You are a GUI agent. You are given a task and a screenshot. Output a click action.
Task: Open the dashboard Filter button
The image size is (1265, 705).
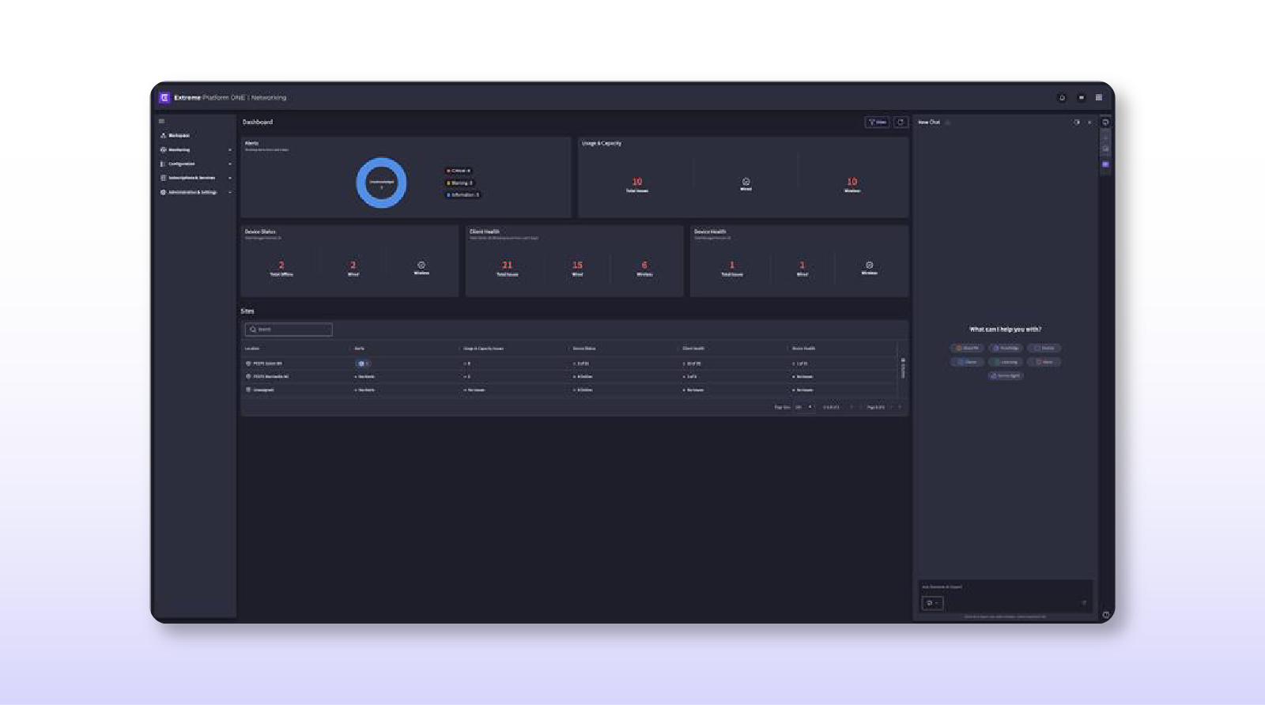877,122
